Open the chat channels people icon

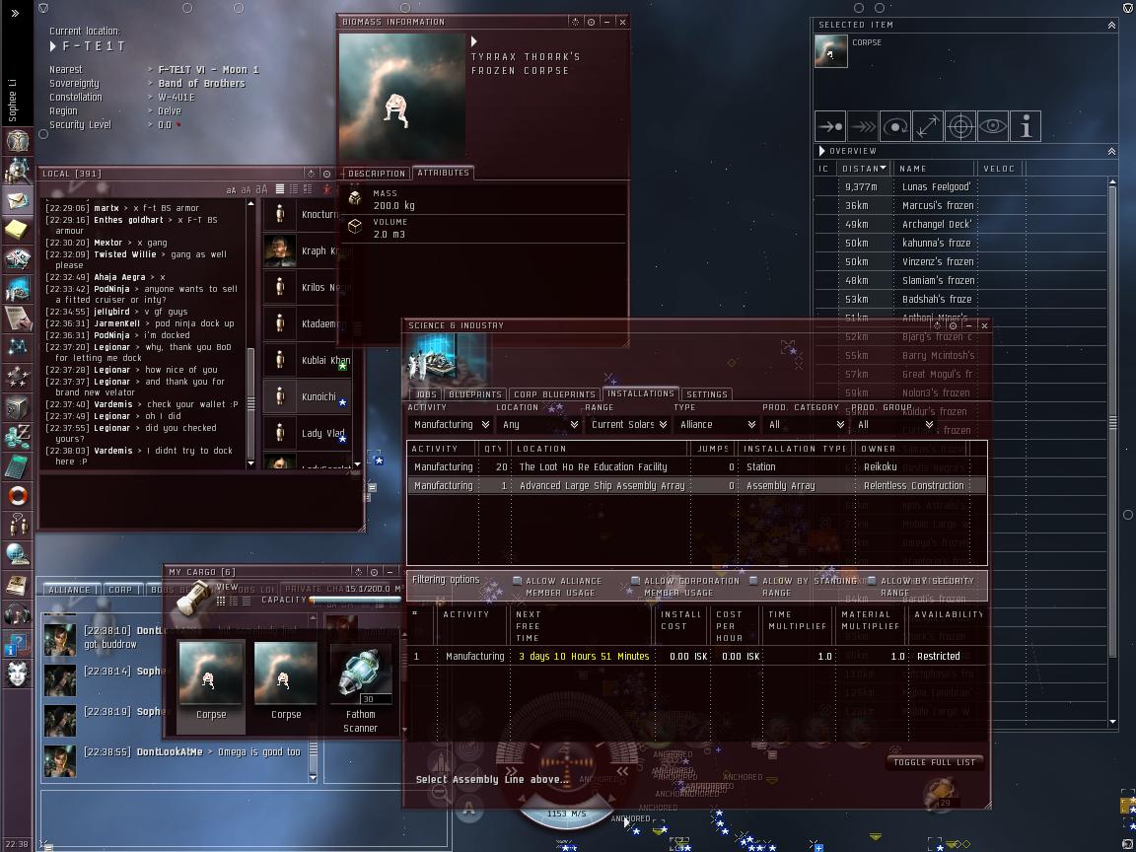(18, 526)
